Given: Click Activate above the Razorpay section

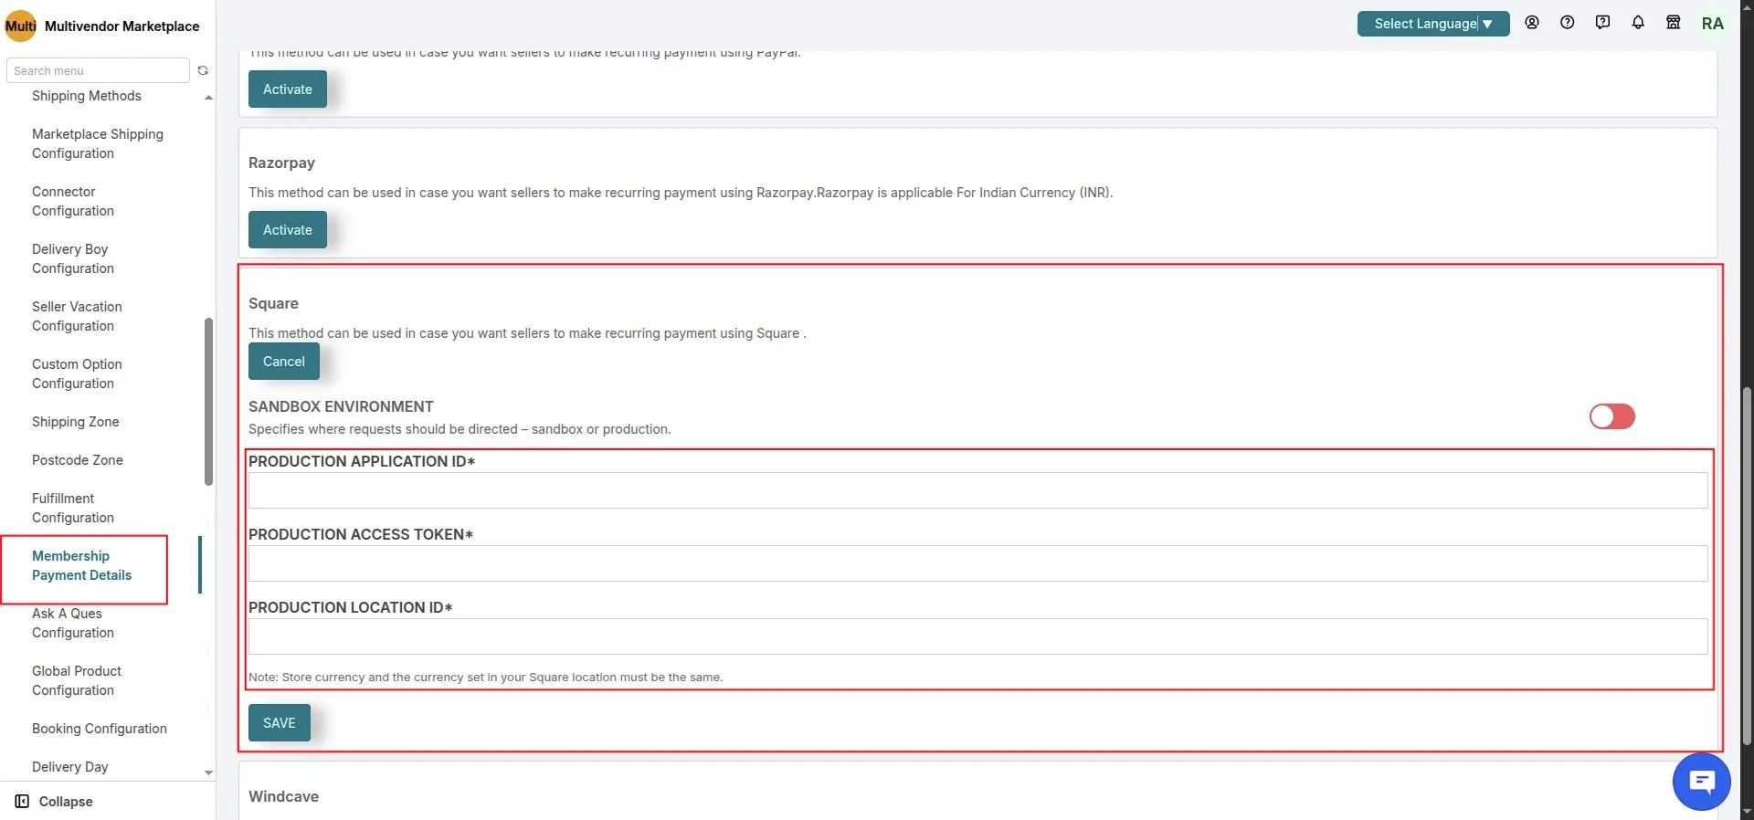Looking at the screenshot, I should pyautogui.click(x=288, y=89).
